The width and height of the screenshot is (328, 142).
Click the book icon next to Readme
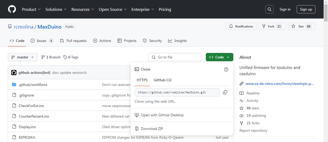(x=242, y=93)
